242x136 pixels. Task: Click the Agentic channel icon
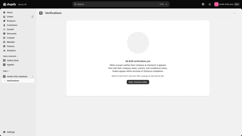[4, 64]
